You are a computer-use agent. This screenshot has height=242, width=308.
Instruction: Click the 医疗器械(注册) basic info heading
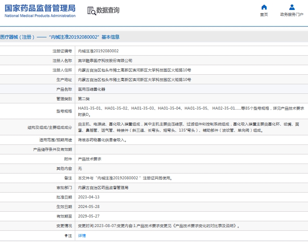[60, 37]
